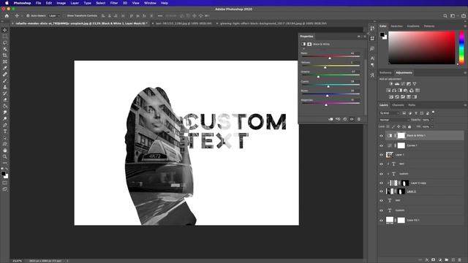
Task: Hide the Curves 1 layer
Action: coord(381,145)
